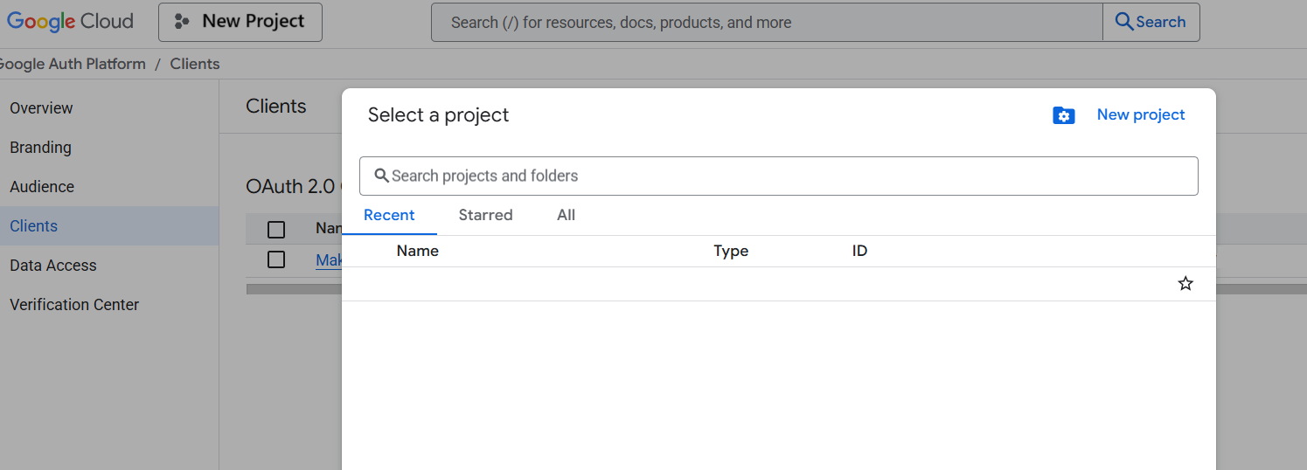Open the partially hidden Mak client link

329,259
